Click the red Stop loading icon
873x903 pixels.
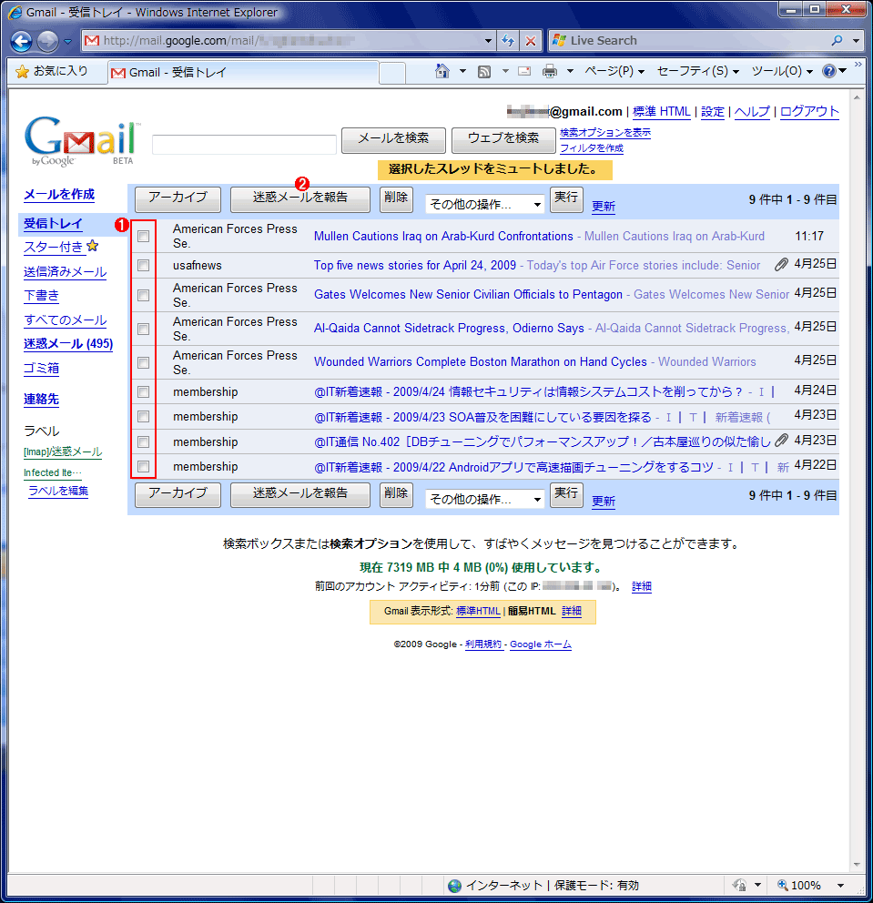[531, 41]
